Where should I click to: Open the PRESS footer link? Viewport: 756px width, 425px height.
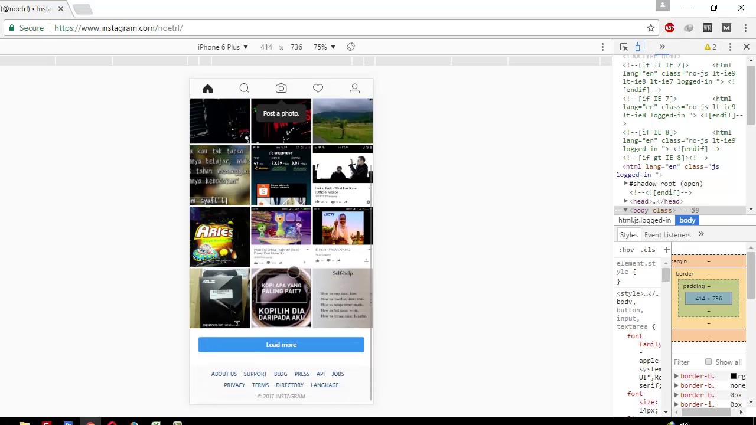[x=302, y=374]
